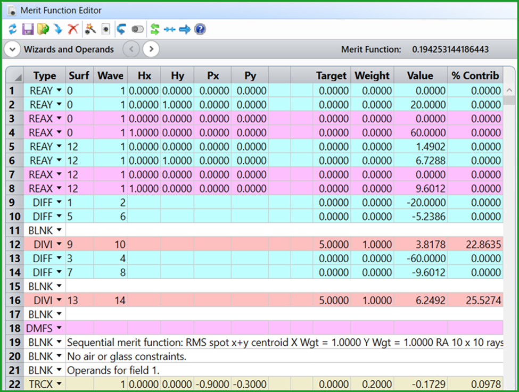Image resolution: width=519 pixels, height=392 pixels.
Task: Open Merit Function Editor help
Action: (199, 29)
